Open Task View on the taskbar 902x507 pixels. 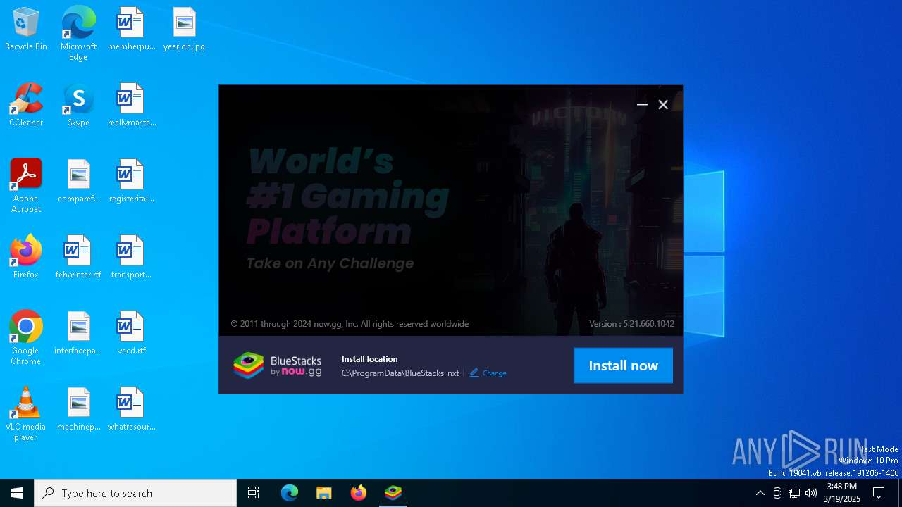[254, 493]
